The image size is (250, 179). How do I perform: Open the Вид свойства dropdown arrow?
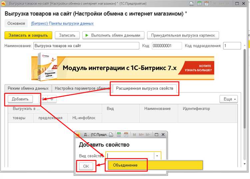[157, 156]
